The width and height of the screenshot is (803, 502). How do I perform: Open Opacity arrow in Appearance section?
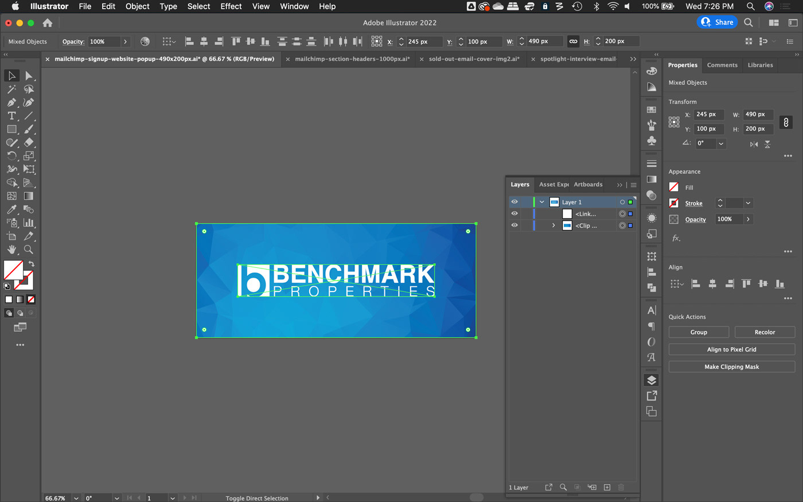[x=748, y=219]
